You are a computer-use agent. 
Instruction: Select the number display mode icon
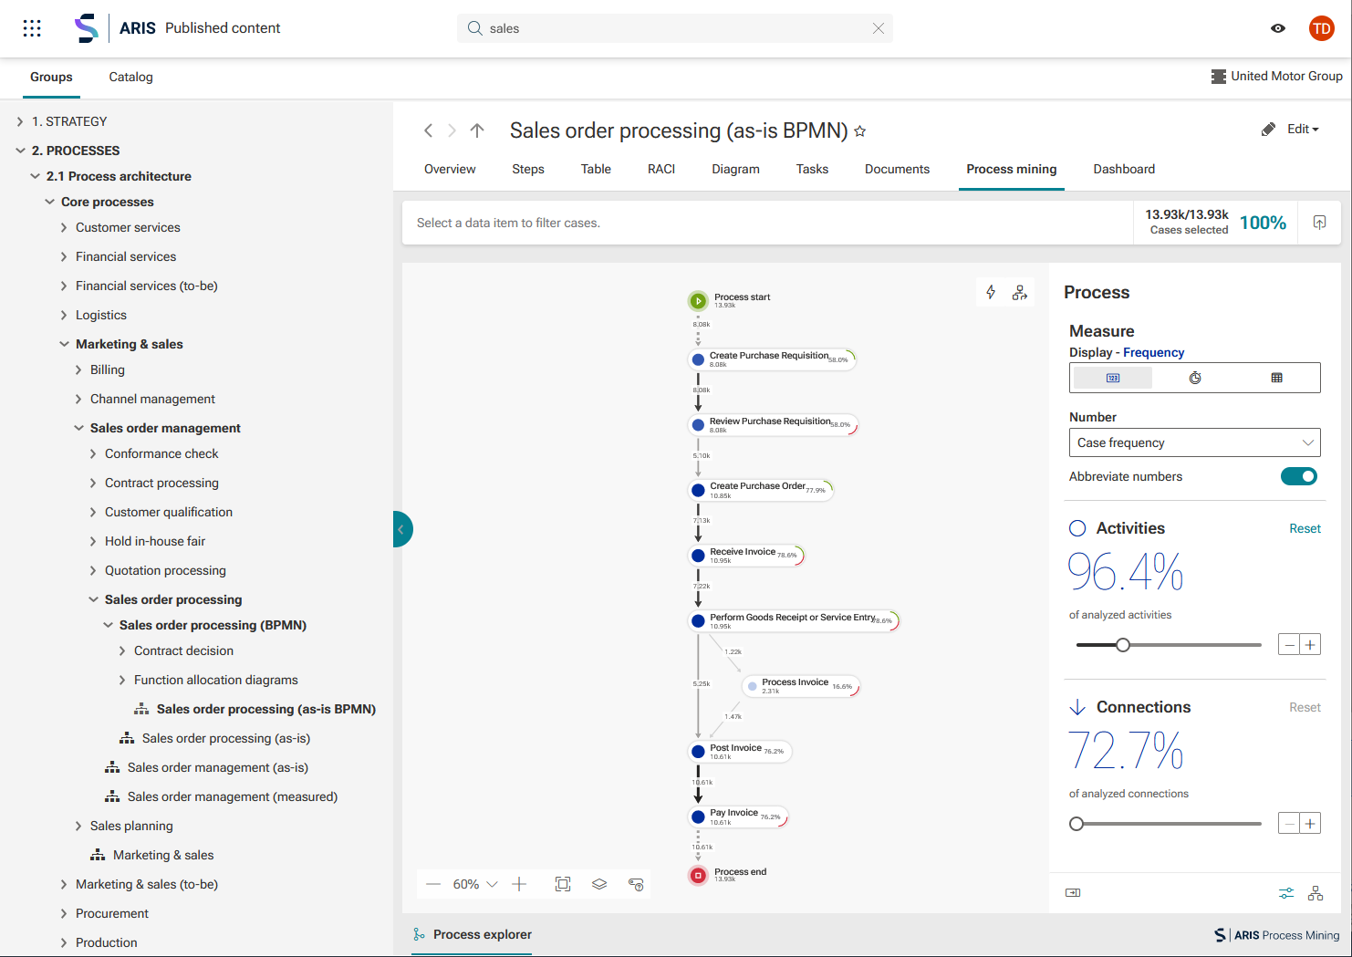point(1113,378)
